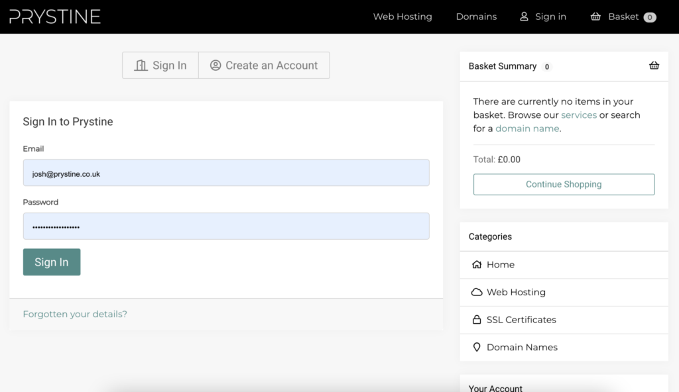679x392 pixels.
Task: Follow the services link in basket text
Action: (x=578, y=115)
